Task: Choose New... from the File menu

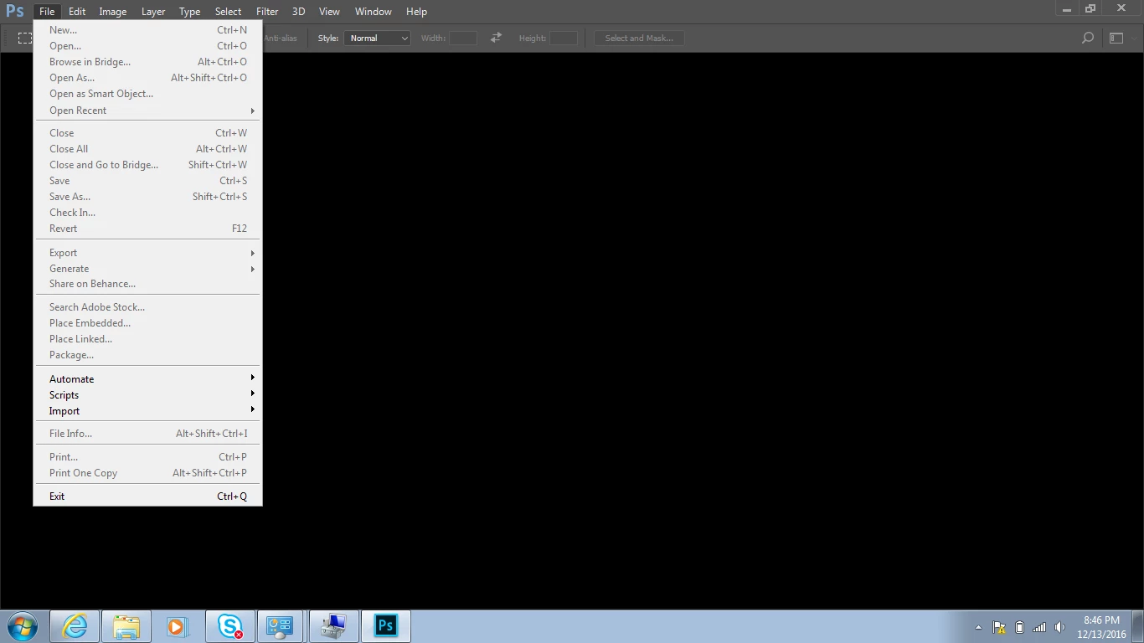Action: [147, 30]
